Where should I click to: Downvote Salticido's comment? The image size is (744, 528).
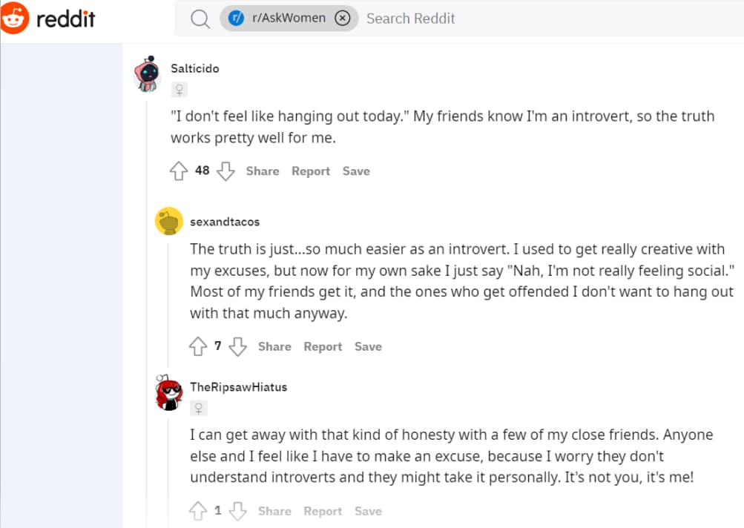tap(225, 171)
